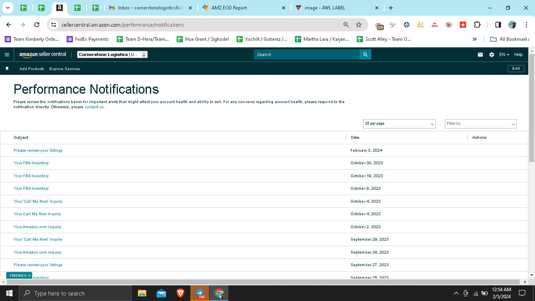Click the red star extension icon
The width and height of the screenshot is (535, 301).
point(463,25)
